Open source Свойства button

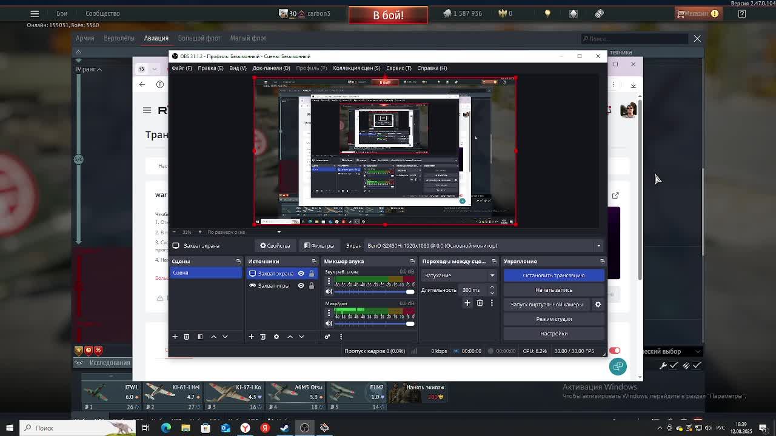pyautogui.click(x=275, y=246)
